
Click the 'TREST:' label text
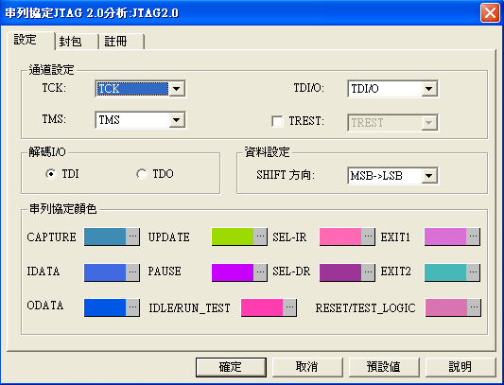pos(306,121)
